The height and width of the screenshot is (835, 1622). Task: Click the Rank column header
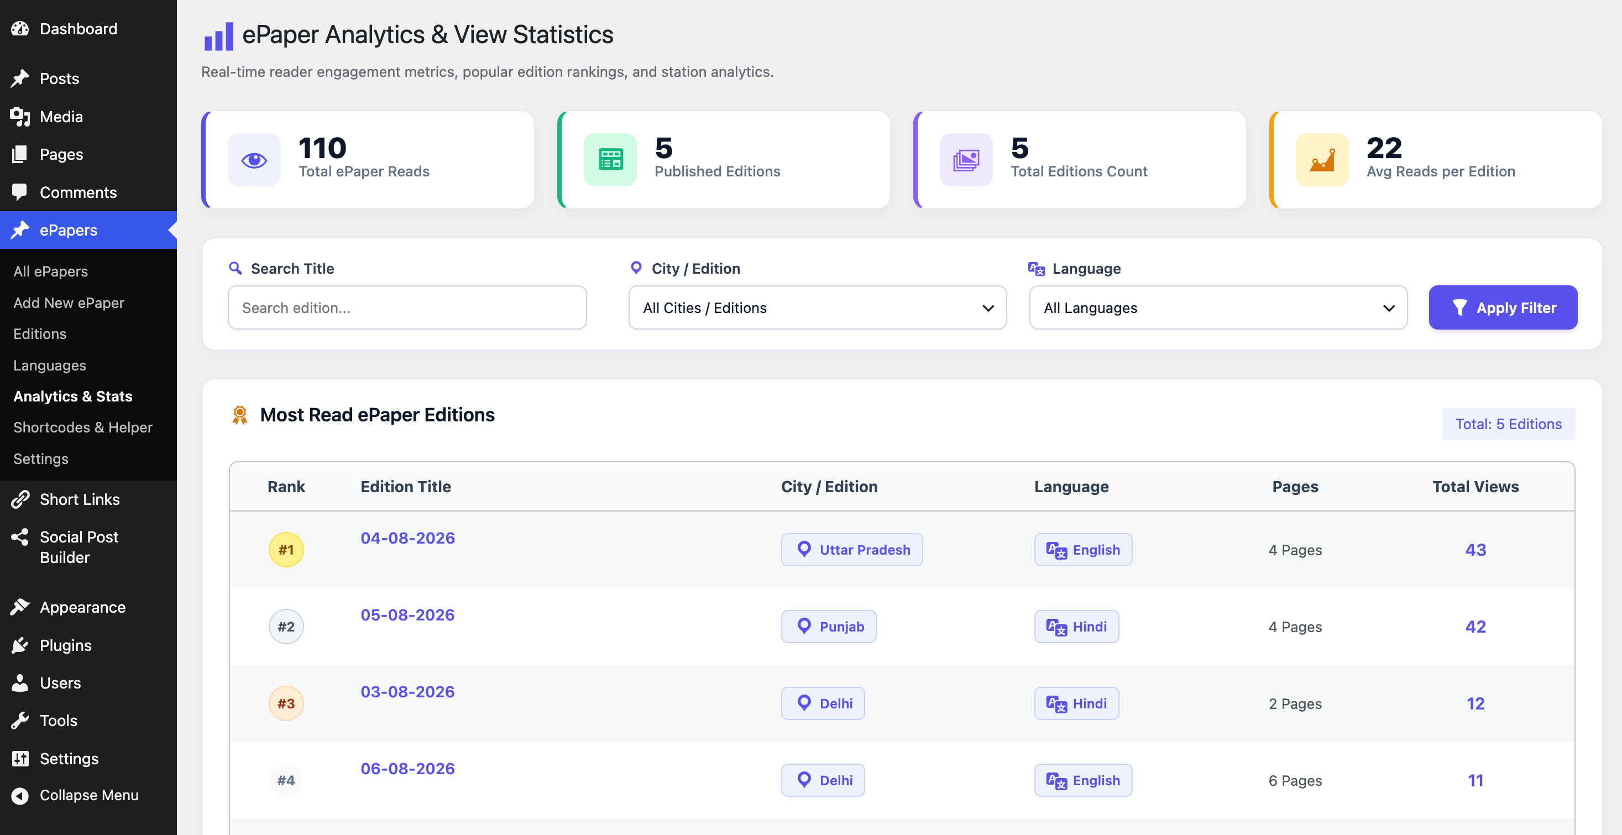coord(286,487)
